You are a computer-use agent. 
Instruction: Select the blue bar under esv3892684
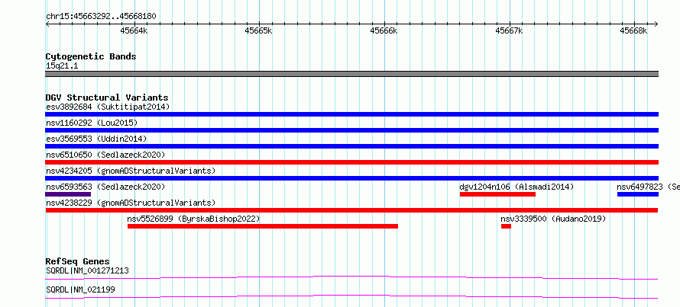click(351, 114)
